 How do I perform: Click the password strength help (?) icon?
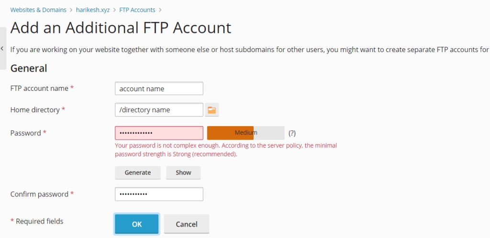tap(292, 133)
